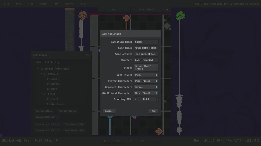This screenshot has height=146, width=261.
Task: Confirm with the Add button
Action: pos(153,111)
